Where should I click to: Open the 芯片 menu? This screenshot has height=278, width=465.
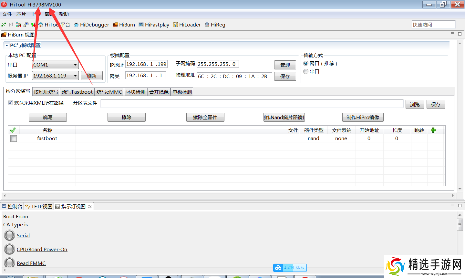pyautogui.click(x=21, y=14)
